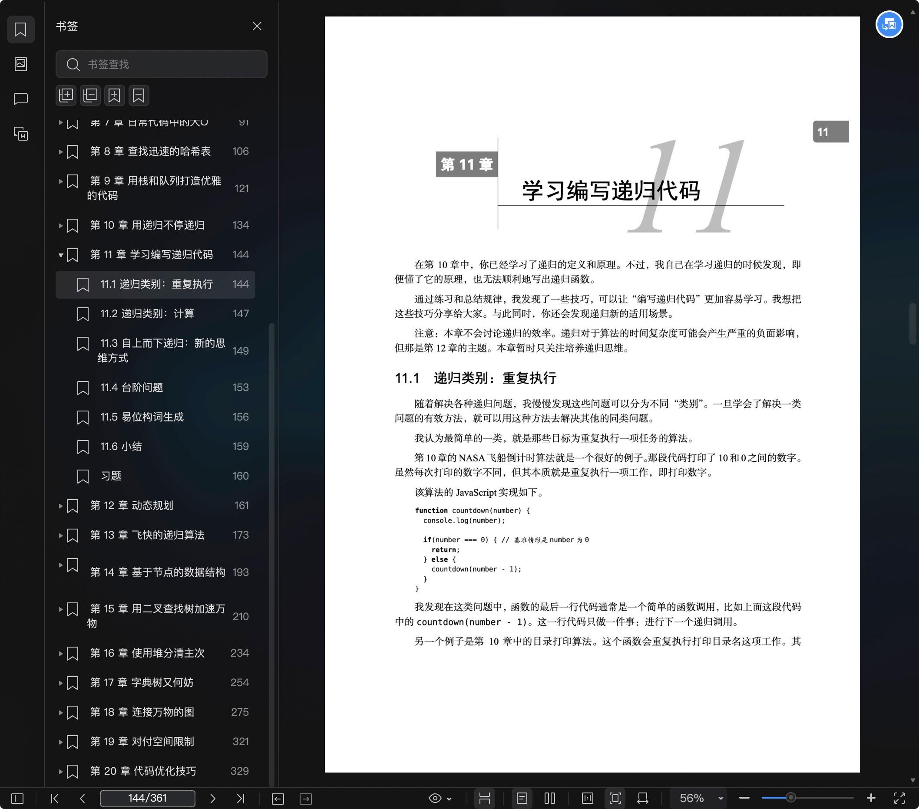Jump to the last page

(241, 798)
